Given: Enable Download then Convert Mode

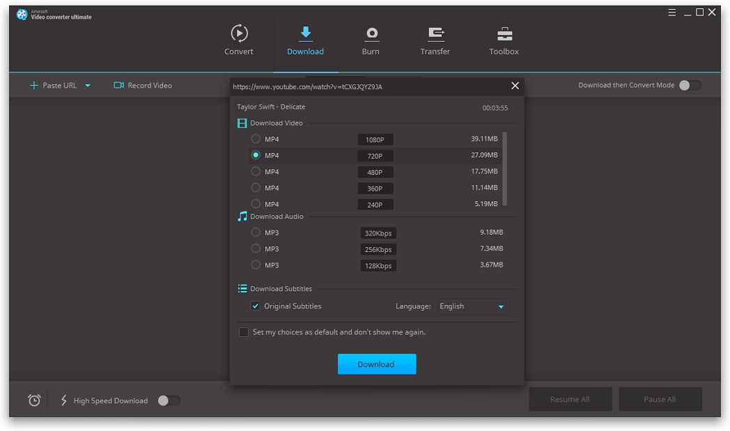Looking at the screenshot, I should [x=690, y=84].
